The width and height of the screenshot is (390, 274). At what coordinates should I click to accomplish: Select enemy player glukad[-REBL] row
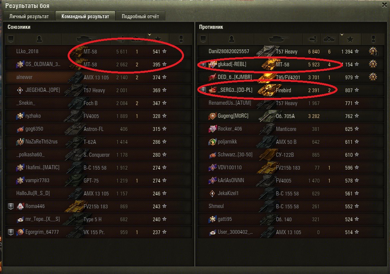click(291, 65)
